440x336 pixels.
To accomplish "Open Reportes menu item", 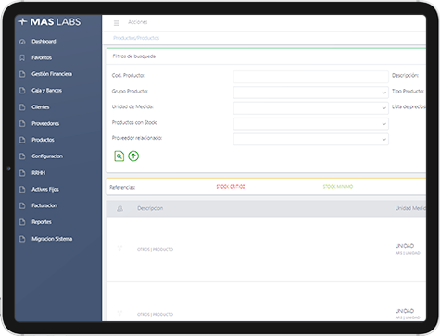I will 42,222.
